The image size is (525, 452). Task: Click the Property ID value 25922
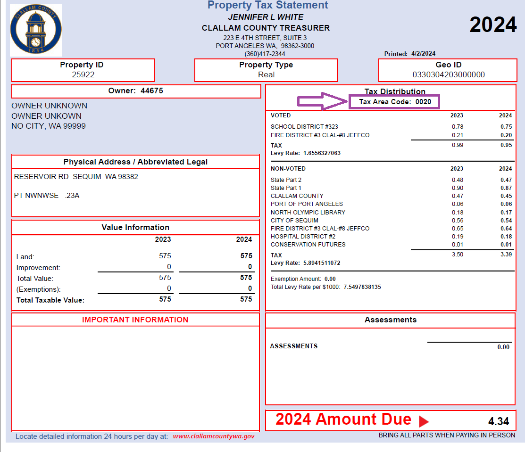83,74
